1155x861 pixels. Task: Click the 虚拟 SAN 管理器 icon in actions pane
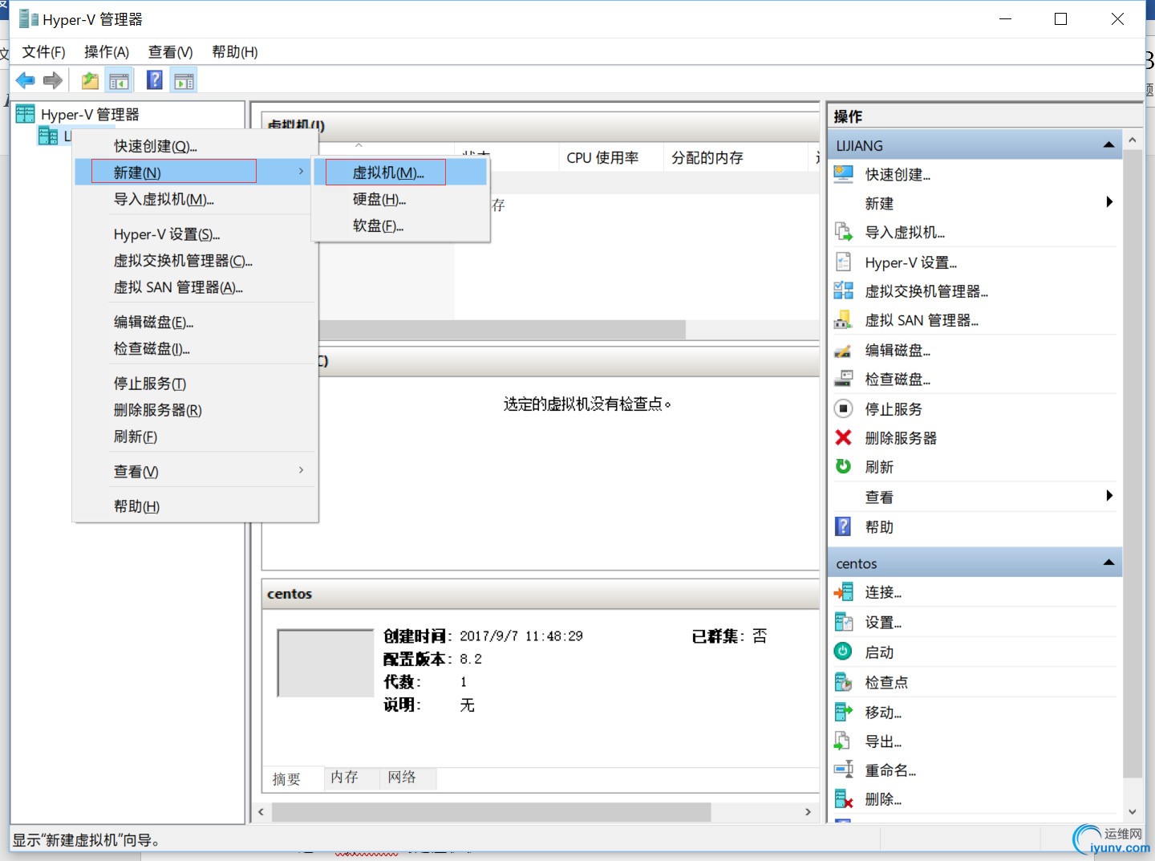click(844, 319)
